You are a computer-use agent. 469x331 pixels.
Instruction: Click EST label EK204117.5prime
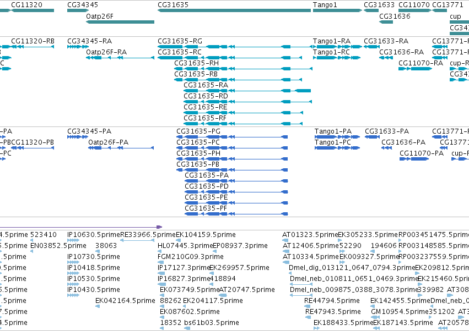pos(213,301)
